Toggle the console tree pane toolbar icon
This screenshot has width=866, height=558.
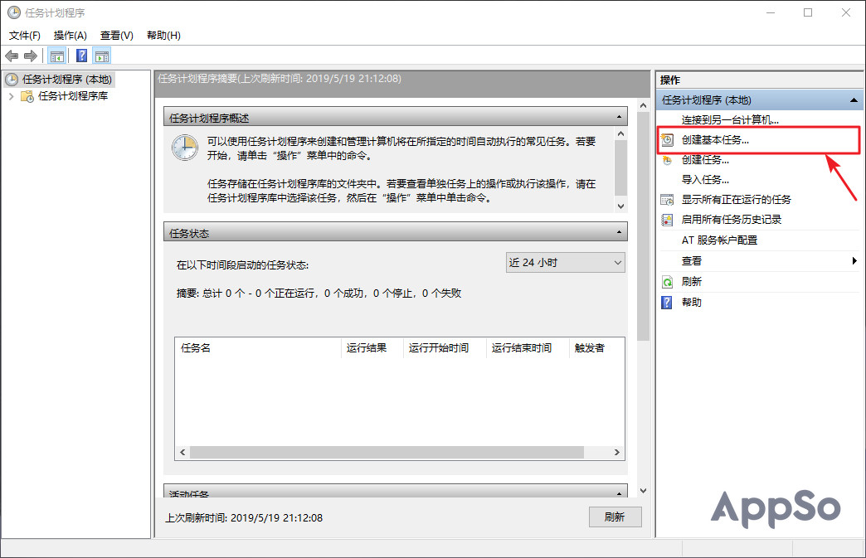[x=57, y=56]
